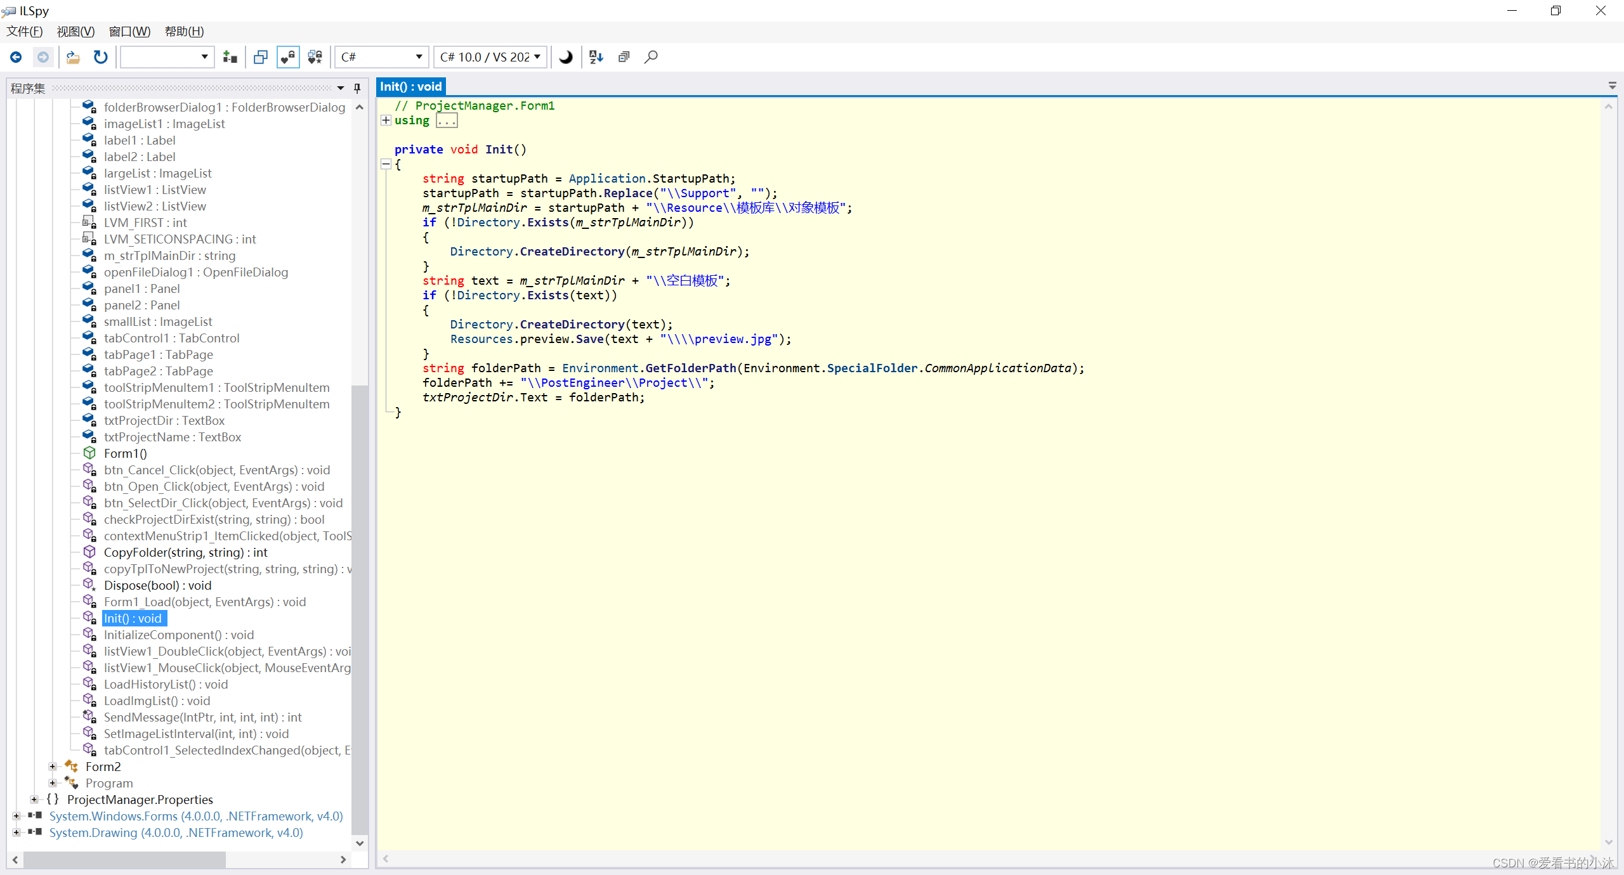This screenshot has width=1624, height=875.
Task: Reload assemblies with the refresh icon
Action: click(100, 57)
